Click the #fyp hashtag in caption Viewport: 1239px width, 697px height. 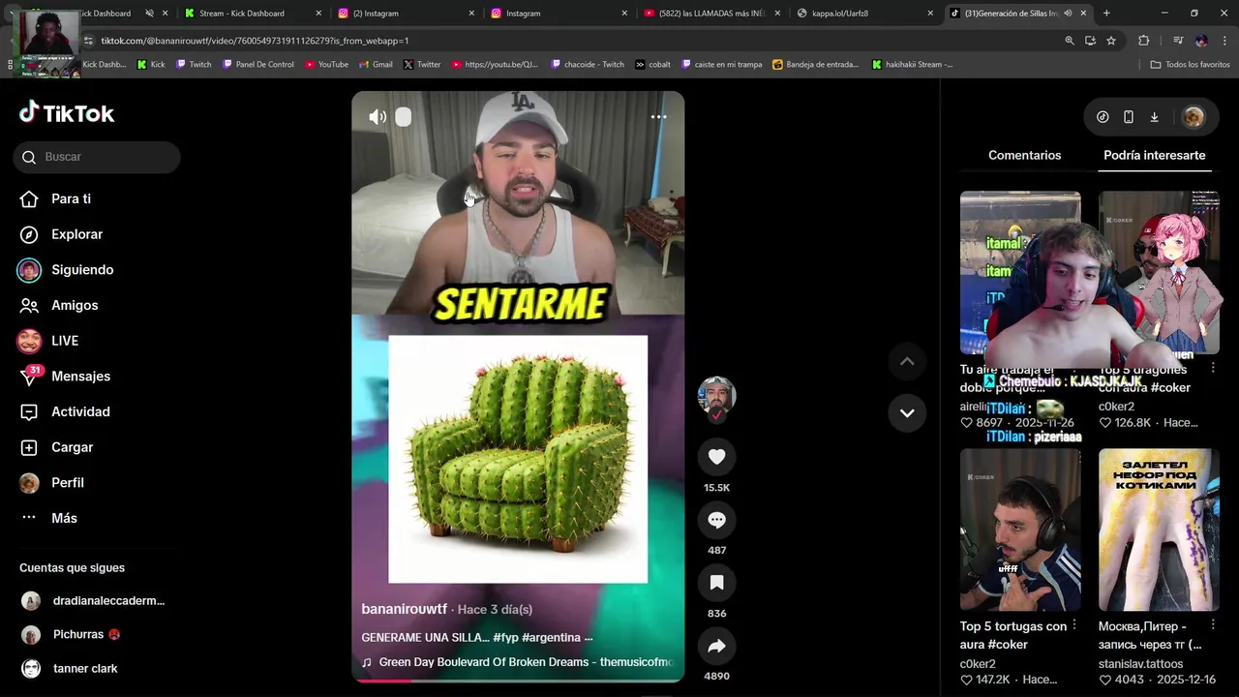[504, 638]
